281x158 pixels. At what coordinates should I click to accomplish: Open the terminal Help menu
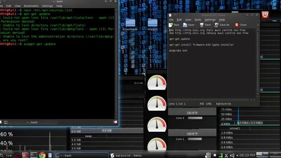[x=59, y=6]
